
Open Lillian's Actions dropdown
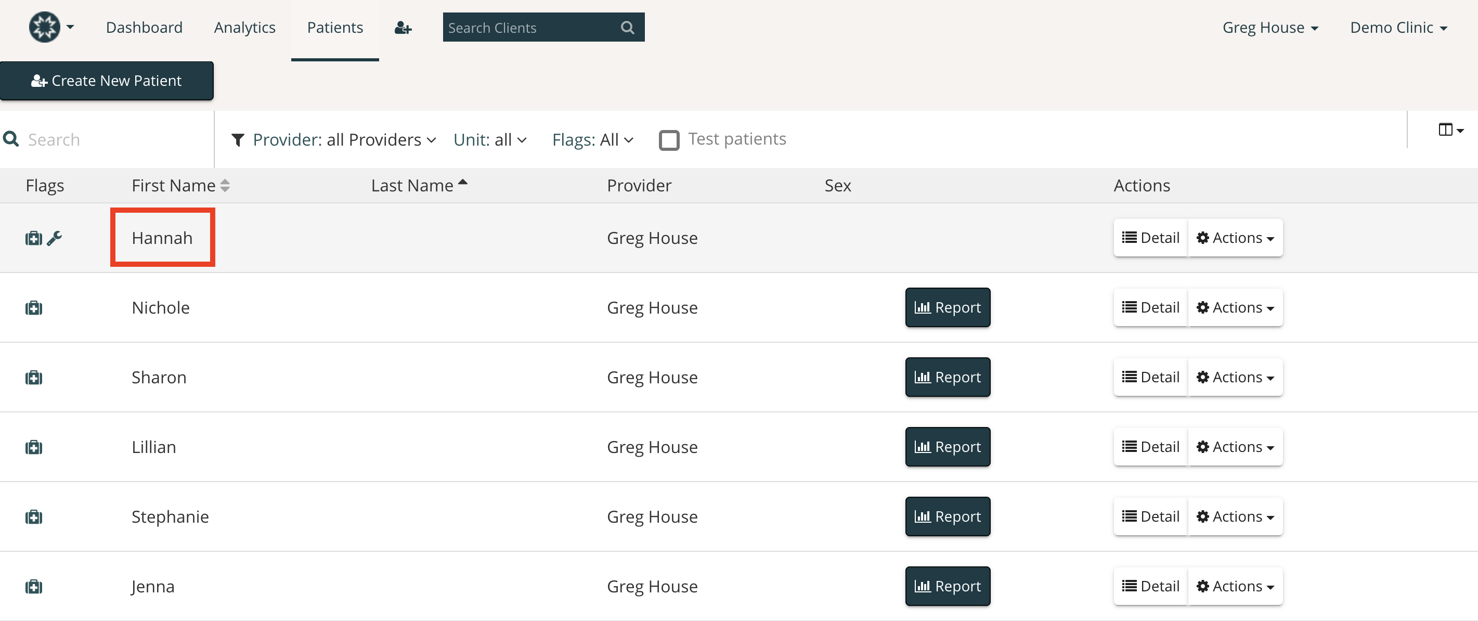[x=1235, y=447]
